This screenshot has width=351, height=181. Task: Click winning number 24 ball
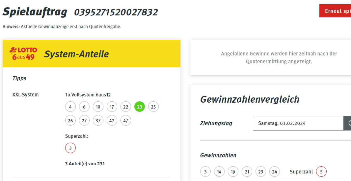274,171
